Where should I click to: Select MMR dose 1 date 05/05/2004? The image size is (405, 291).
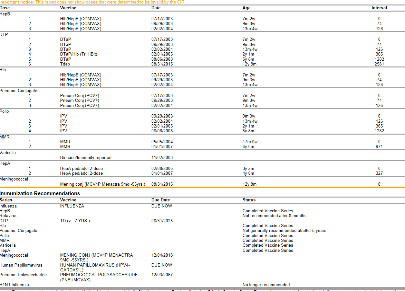[x=162, y=142]
